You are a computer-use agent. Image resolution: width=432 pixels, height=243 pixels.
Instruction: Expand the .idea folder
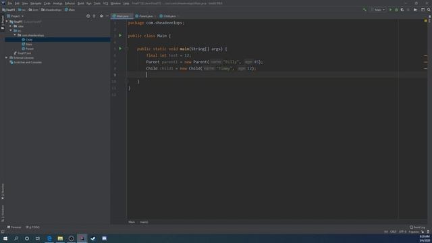pyautogui.click(x=11, y=26)
